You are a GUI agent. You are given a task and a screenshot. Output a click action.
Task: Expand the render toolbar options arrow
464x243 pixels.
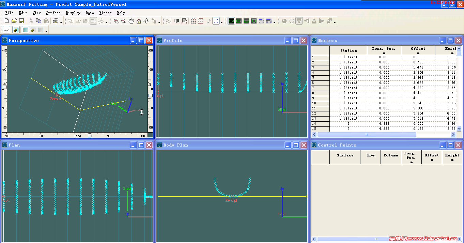(x=335, y=23)
